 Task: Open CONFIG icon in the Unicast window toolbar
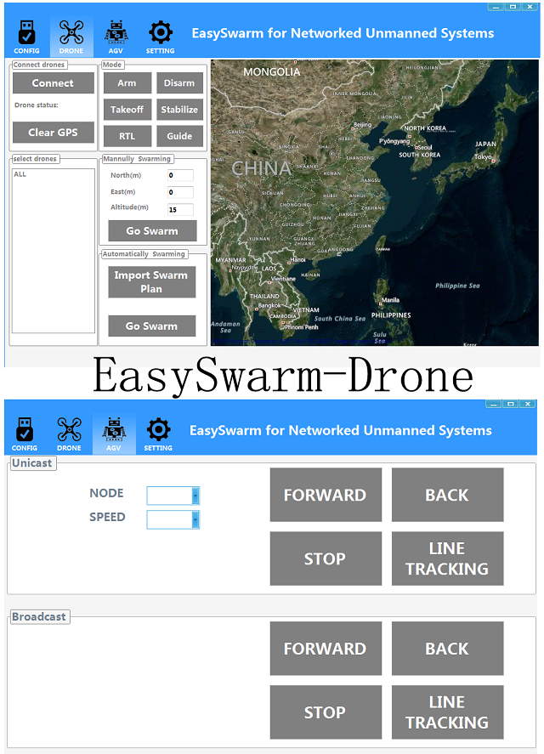click(25, 434)
